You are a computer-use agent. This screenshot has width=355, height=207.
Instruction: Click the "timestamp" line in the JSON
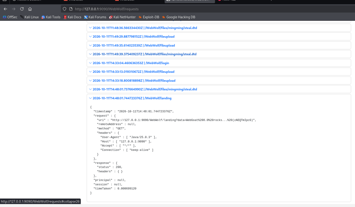click(x=133, y=111)
